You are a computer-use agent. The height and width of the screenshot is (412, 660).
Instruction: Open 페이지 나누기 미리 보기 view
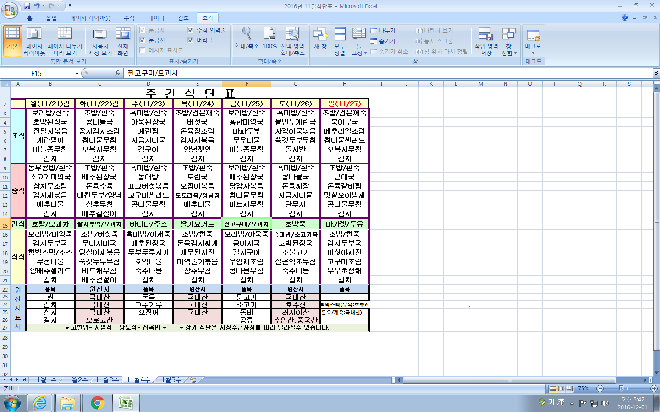65,41
